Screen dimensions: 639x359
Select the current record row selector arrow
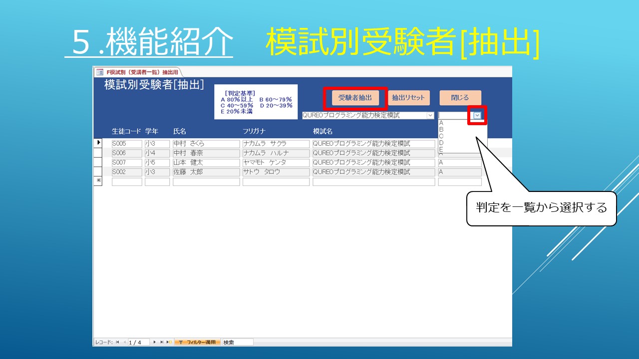[98, 144]
